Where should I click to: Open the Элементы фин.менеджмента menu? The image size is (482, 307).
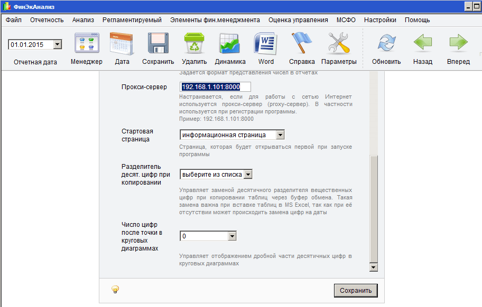click(x=215, y=20)
